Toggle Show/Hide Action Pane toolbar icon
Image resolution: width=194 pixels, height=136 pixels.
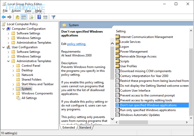pos(45,17)
